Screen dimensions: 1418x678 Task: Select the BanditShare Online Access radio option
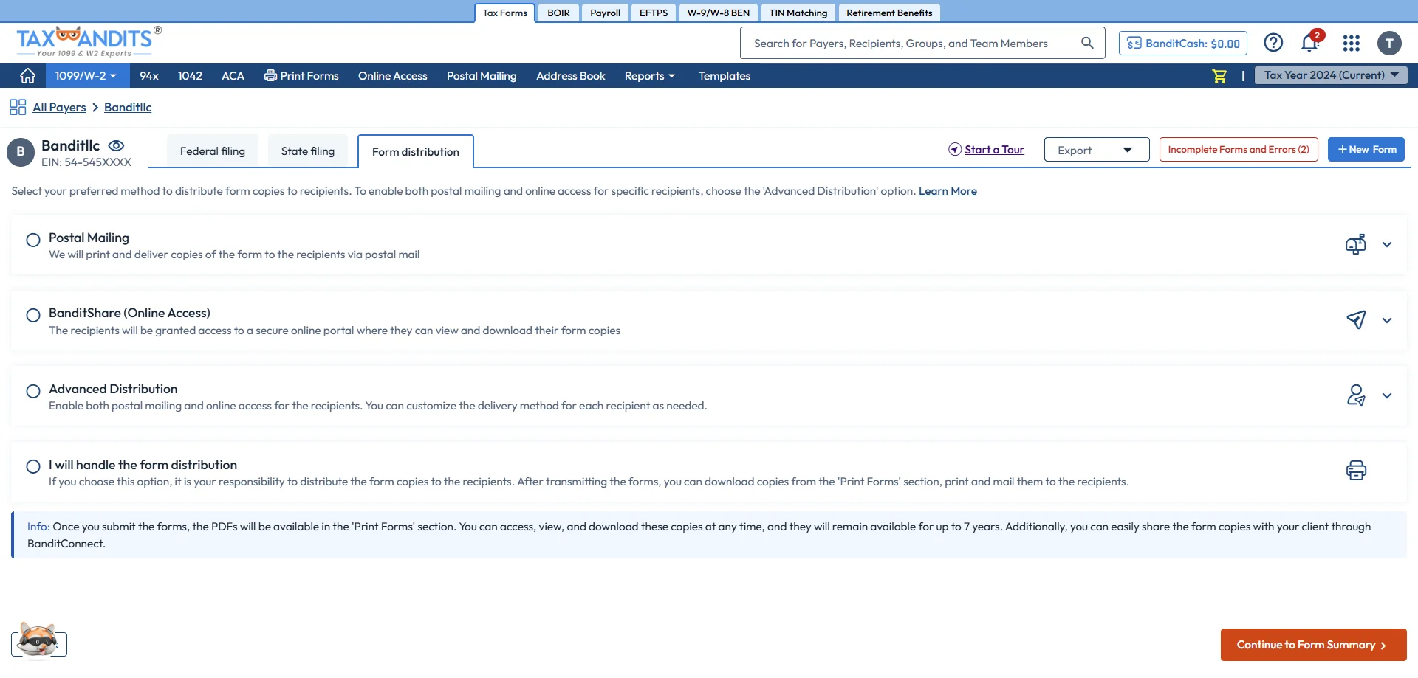coord(33,316)
